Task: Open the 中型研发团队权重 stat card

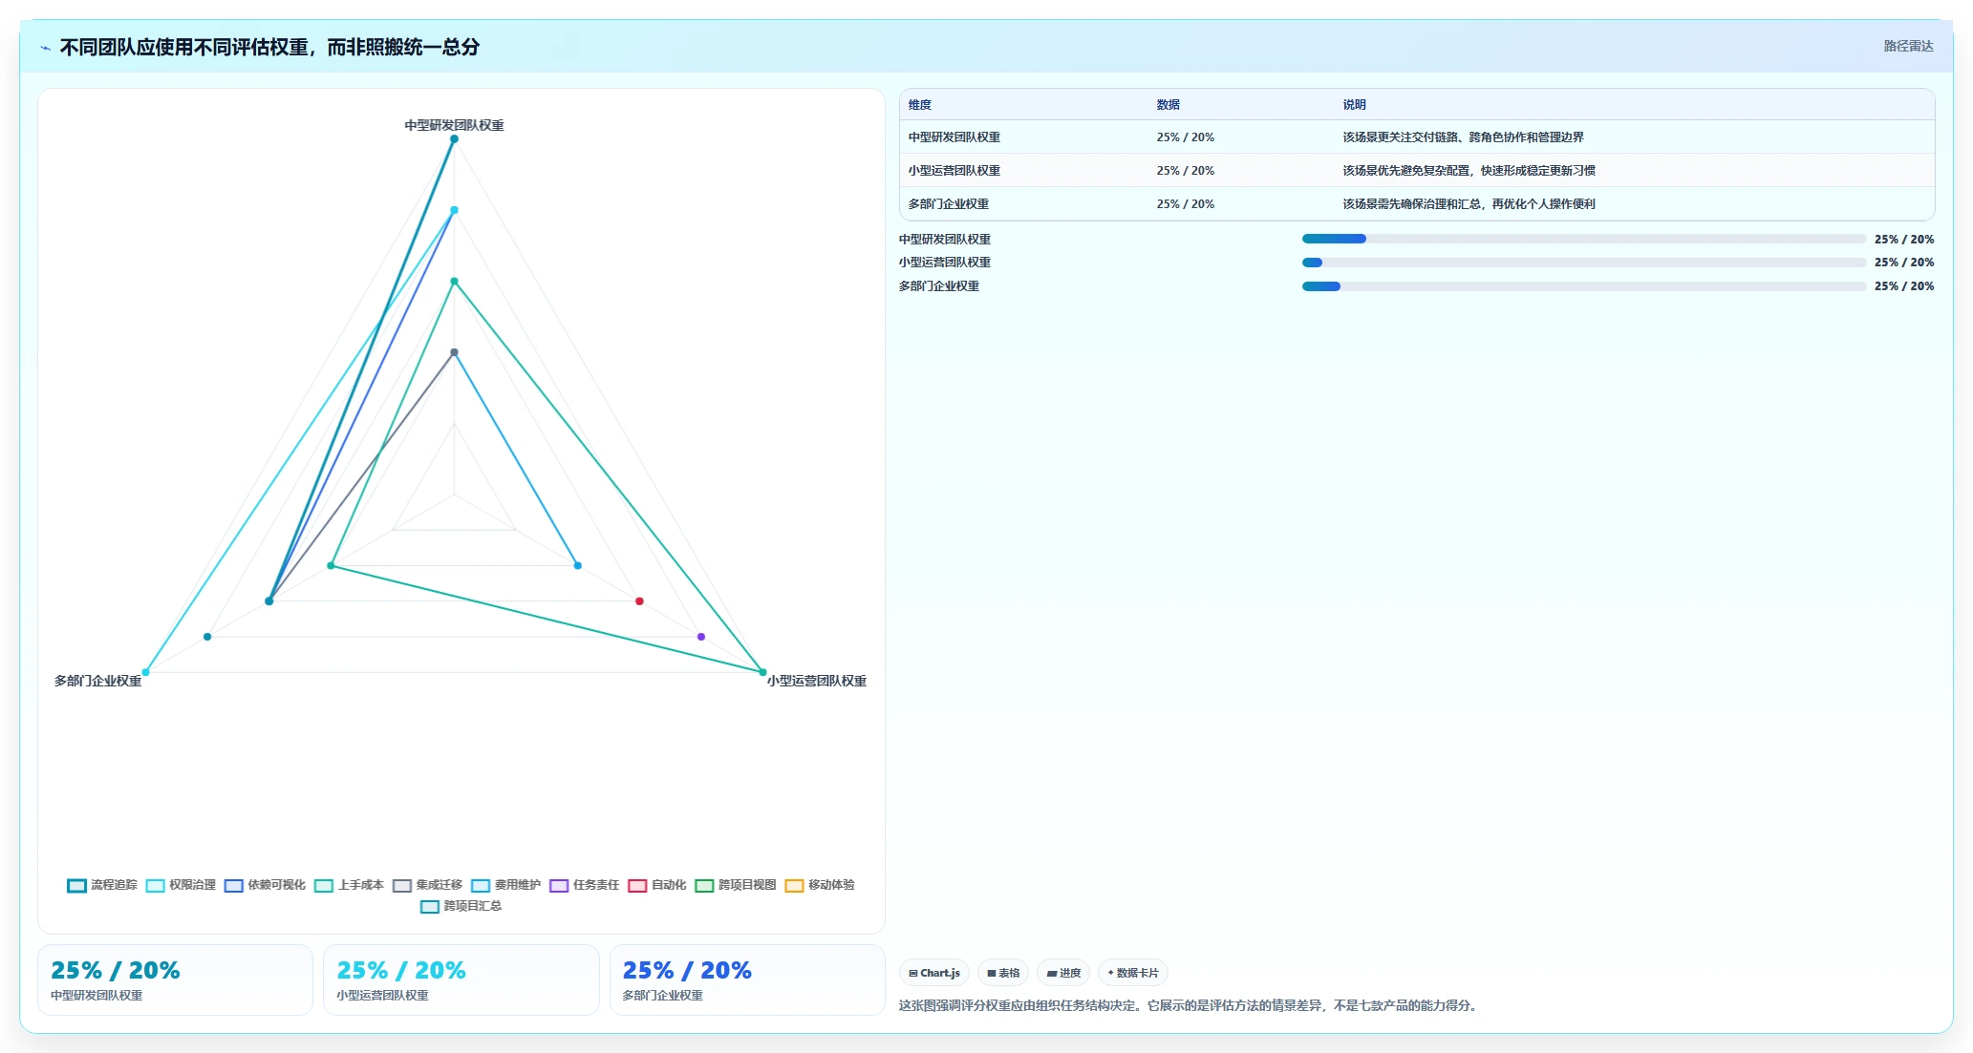Action: 175,980
